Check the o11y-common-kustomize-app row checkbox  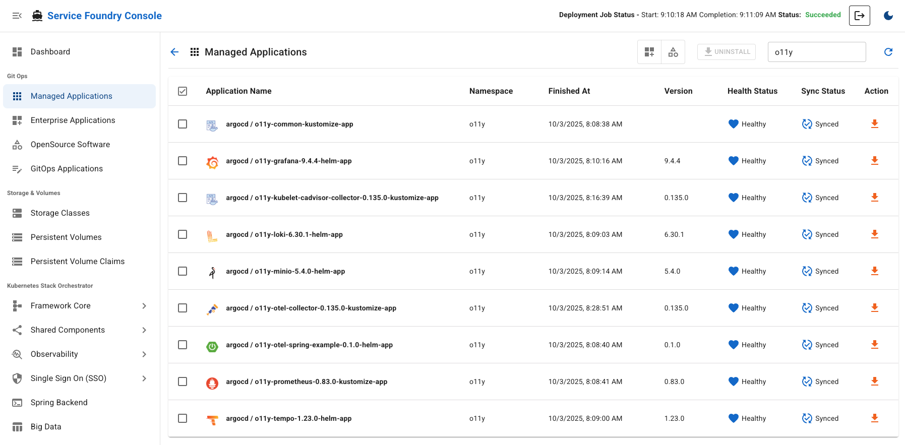coord(183,124)
